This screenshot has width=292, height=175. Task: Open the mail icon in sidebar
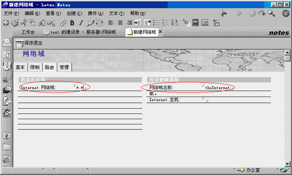7,43
